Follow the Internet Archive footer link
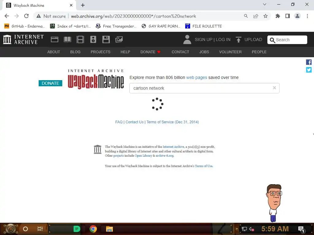Image resolution: width=314 pixels, height=235 pixels. pyautogui.click(x=173, y=147)
